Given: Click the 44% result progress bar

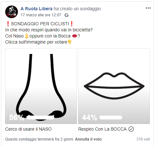Looking at the screenshot, I should [111, 118].
